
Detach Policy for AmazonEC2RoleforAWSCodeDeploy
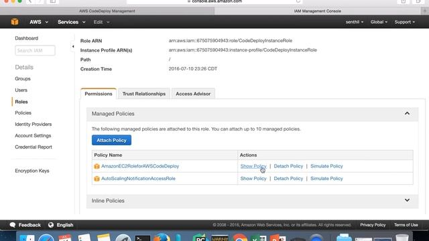tap(288, 166)
